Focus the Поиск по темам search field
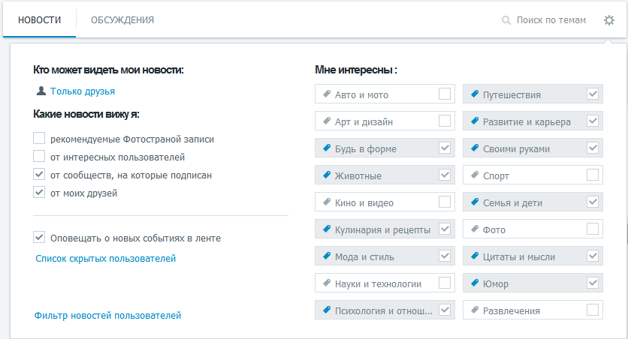 click(551, 20)
